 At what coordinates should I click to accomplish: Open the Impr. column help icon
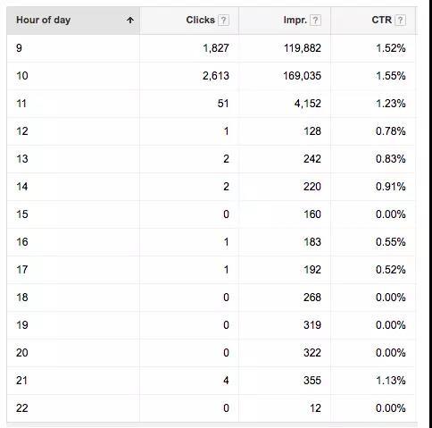click(x=315, y=21)
